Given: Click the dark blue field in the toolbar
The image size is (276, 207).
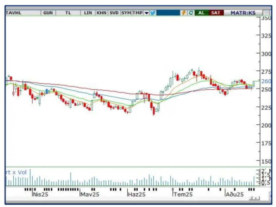Looking at the screenshot, I should pos(168,13).
